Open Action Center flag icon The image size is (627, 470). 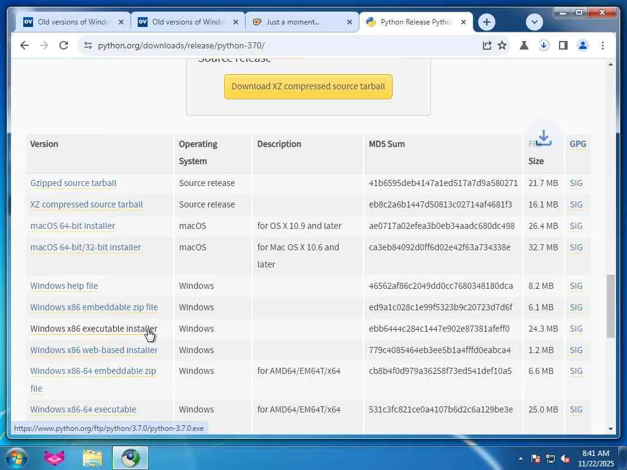tap(535, 458)
